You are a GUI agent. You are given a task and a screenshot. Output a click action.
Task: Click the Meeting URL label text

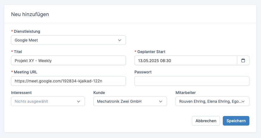25,72
